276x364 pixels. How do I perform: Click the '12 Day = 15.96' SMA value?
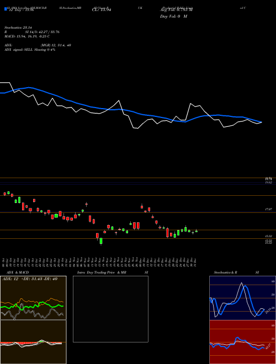tap(20, 10)
